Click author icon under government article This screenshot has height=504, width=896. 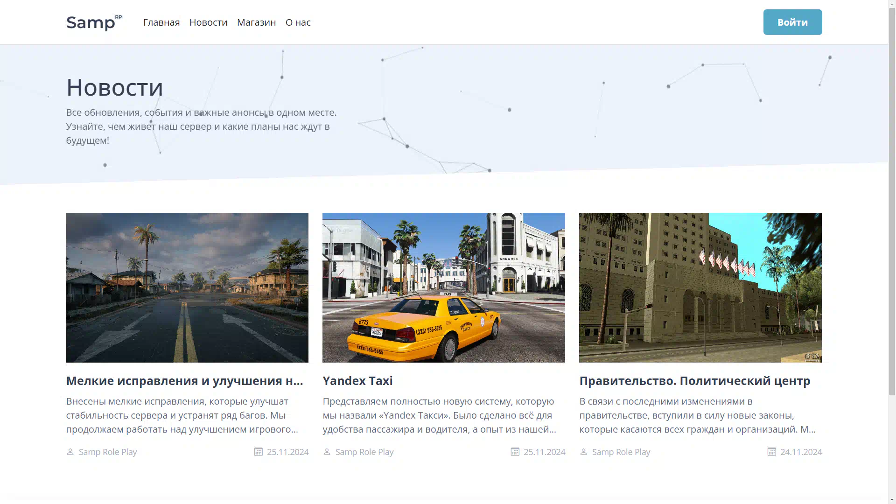click(x=584, y=452)
